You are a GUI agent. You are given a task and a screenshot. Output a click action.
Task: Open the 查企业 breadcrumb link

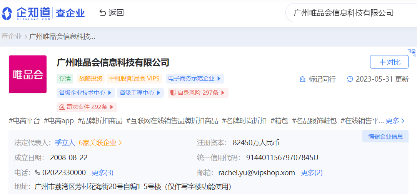pos(12,37)
